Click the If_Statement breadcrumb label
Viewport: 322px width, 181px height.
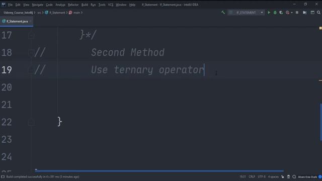tap(57, 13)
